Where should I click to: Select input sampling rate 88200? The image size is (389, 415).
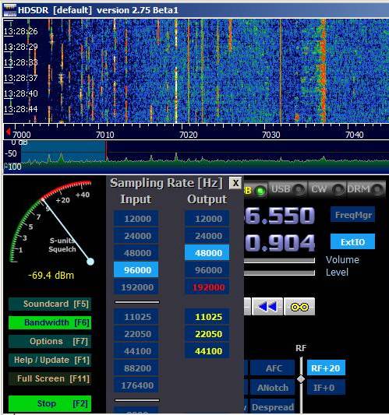tap(136, 368)
